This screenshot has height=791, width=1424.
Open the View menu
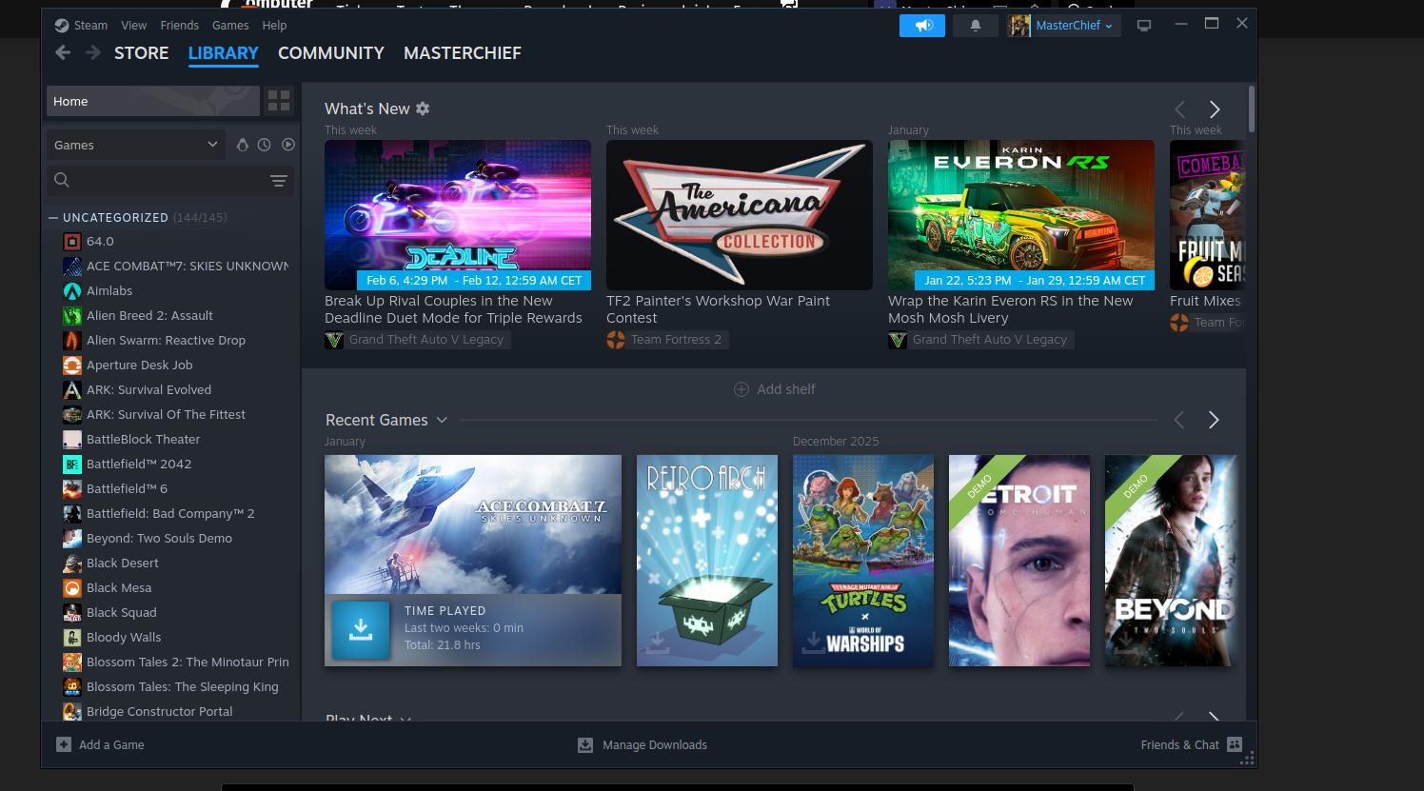click(134, 26)
